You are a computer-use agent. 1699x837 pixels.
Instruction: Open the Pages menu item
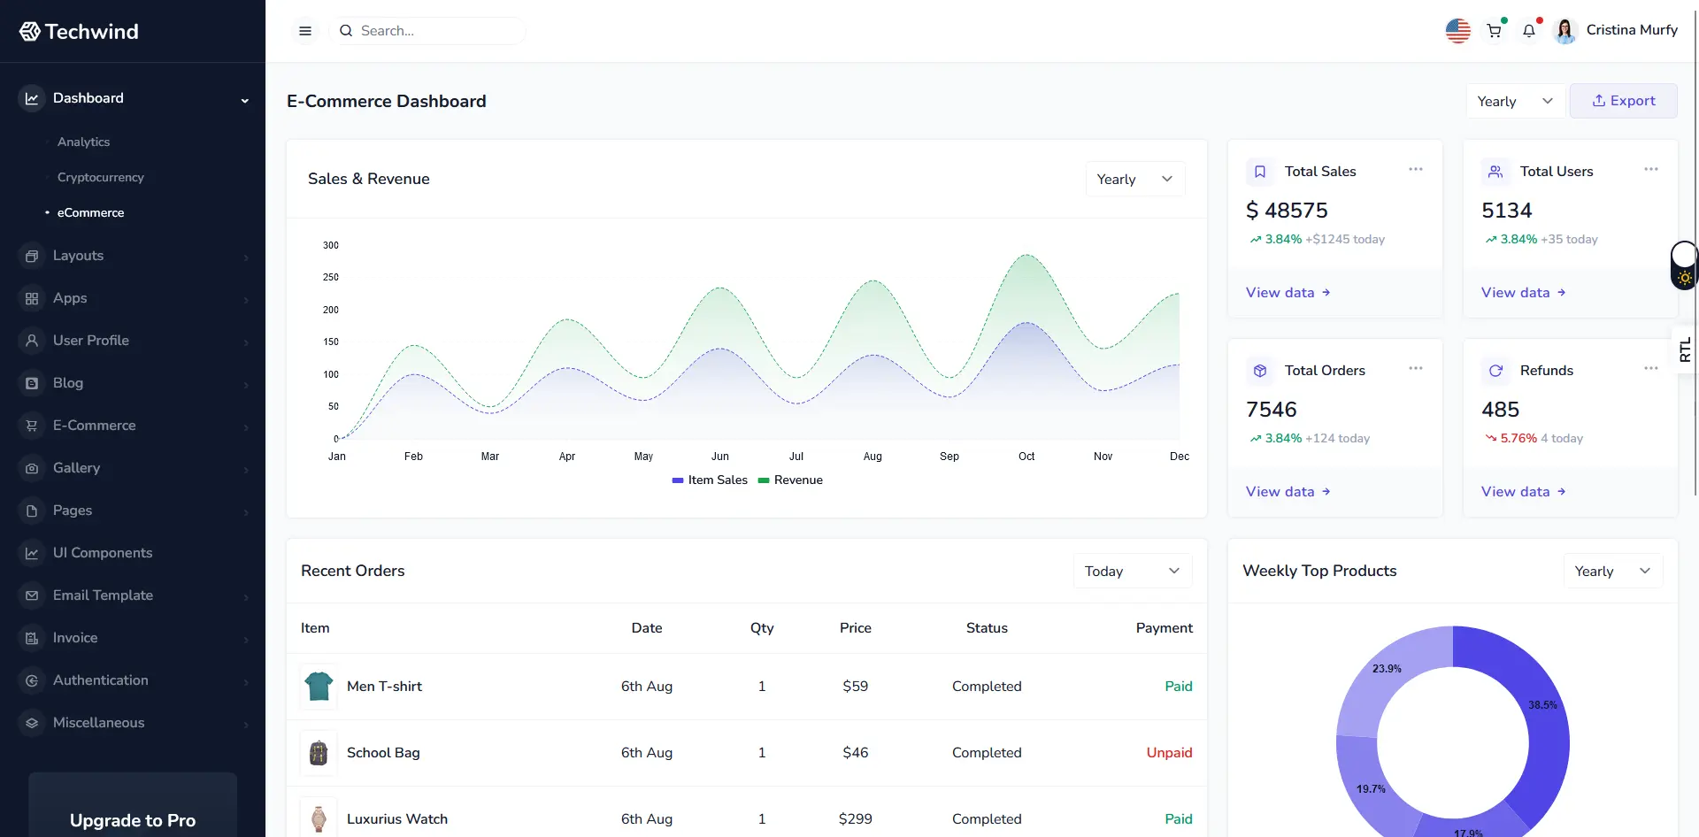pyautogui.click(x=133, y=511)
